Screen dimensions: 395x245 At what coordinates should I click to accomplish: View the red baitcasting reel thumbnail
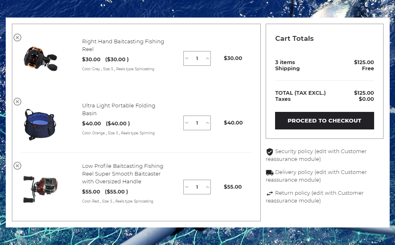(40, 189)
